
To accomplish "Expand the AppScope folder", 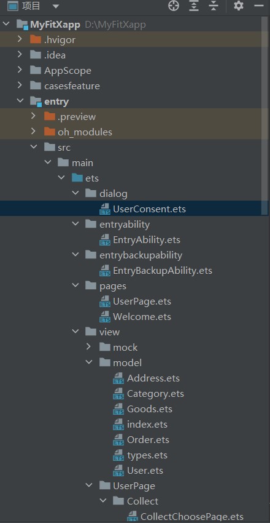I will tap(20, 70).
